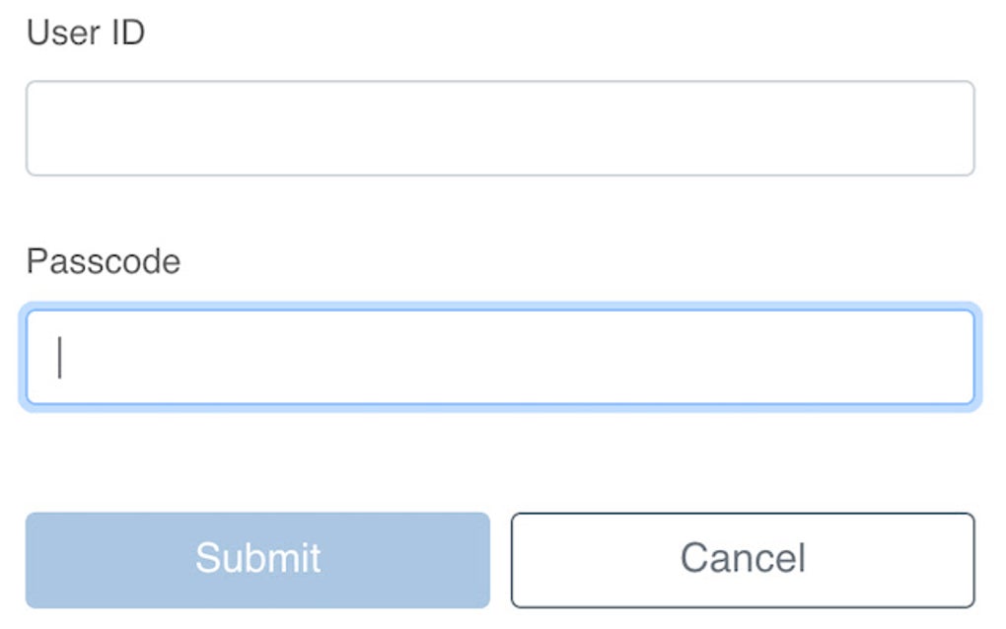This screenshot has height=629, width=1006.
Task: Click the text cursor in Passcode field
Action: (59, 358)
